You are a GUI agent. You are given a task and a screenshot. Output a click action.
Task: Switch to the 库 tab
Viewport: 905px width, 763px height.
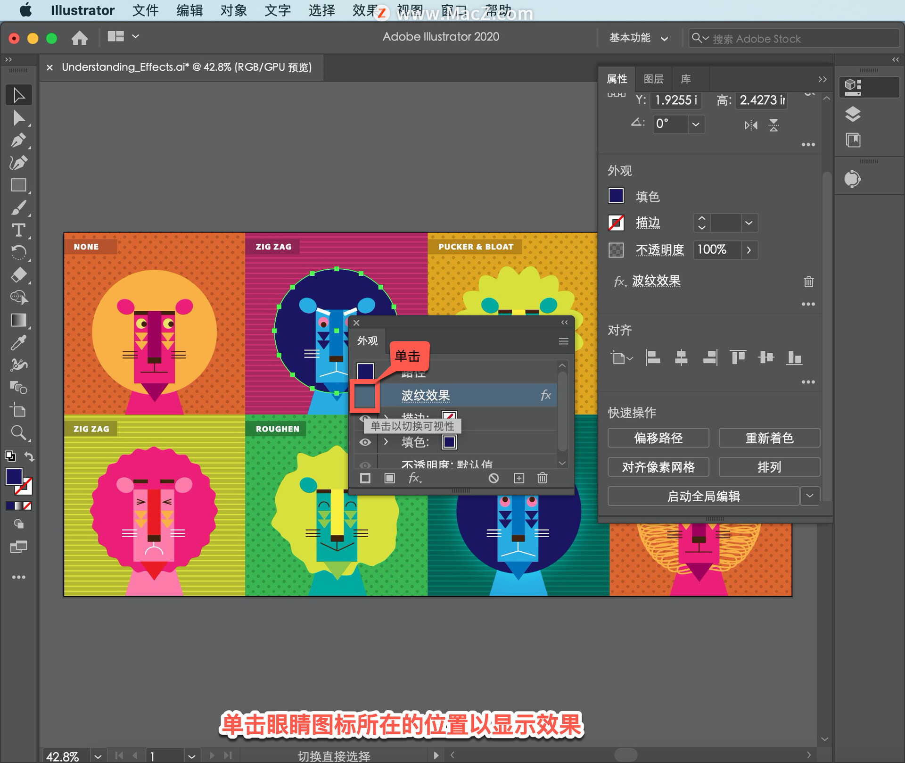coord(685,79)
